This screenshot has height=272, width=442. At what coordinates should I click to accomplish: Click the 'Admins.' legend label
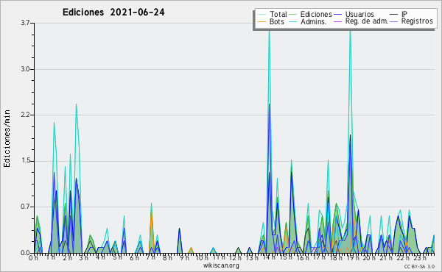pos(314,21)
